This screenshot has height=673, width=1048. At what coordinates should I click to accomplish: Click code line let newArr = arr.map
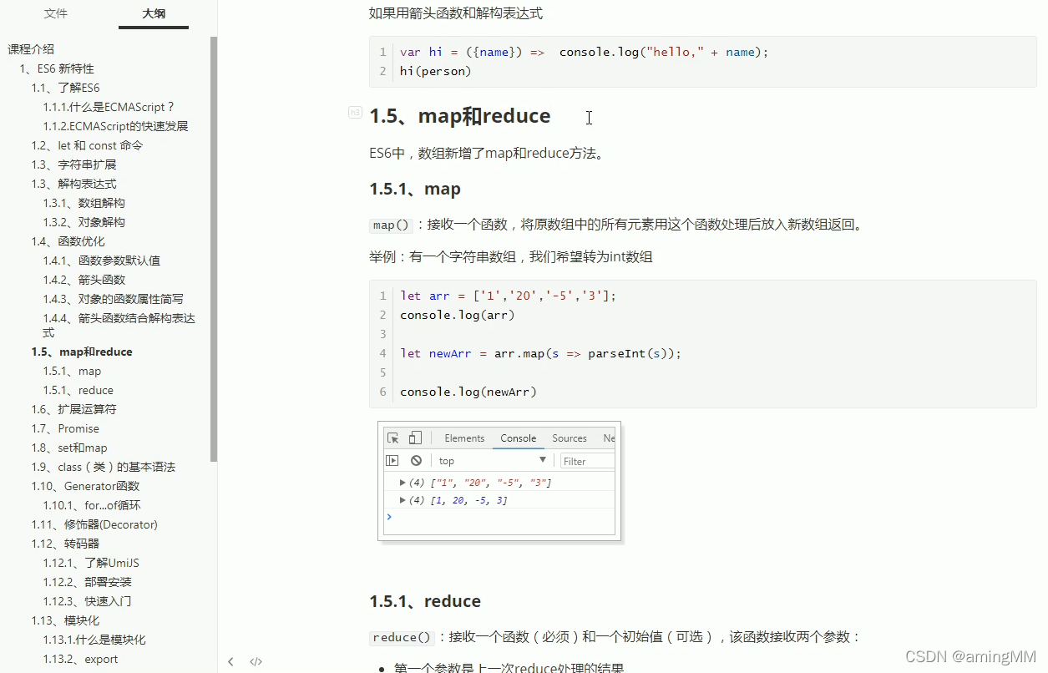540,353
